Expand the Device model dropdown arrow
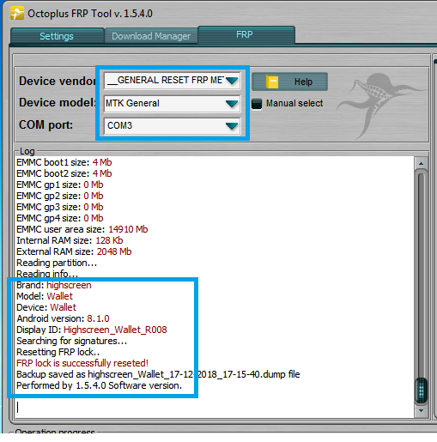This screenshot has width=437, height=442. point(232,104)
